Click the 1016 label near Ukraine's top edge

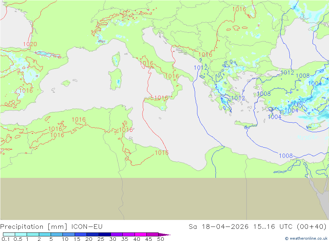239,9
